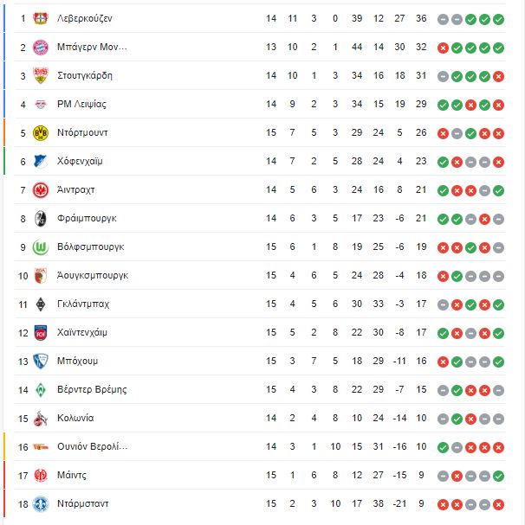Click the Κολωνία goat crest
The image size is (525, 525).
pyautogui.click(x=41, y=419)
